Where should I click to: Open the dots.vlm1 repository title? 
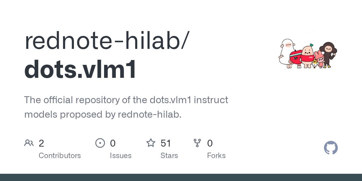[80, 69]
